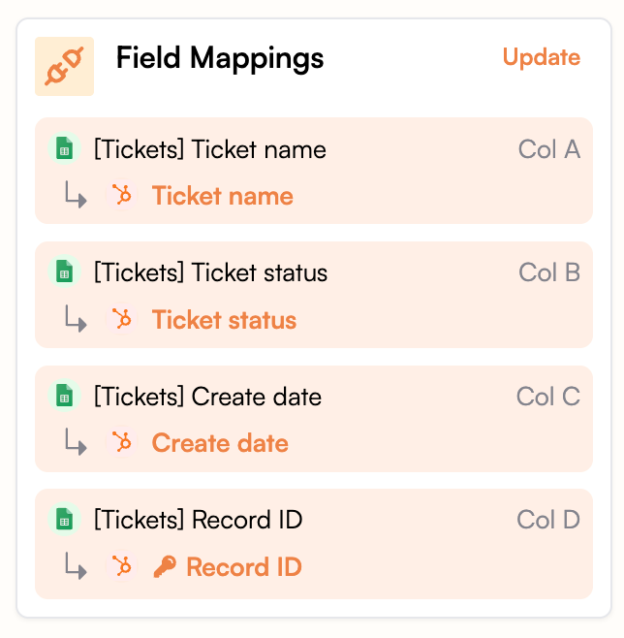The width and height of the screenshot is (624, 638).
Task: Click the [Tickets] Ticket status source field
Action: coord(210,273)
